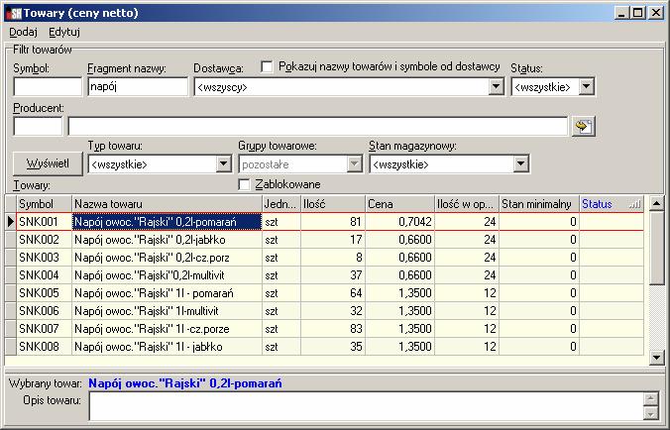Screen dimensions: 670x430
Task: Click into the Opis towaru text area
Action: [366, 406]
